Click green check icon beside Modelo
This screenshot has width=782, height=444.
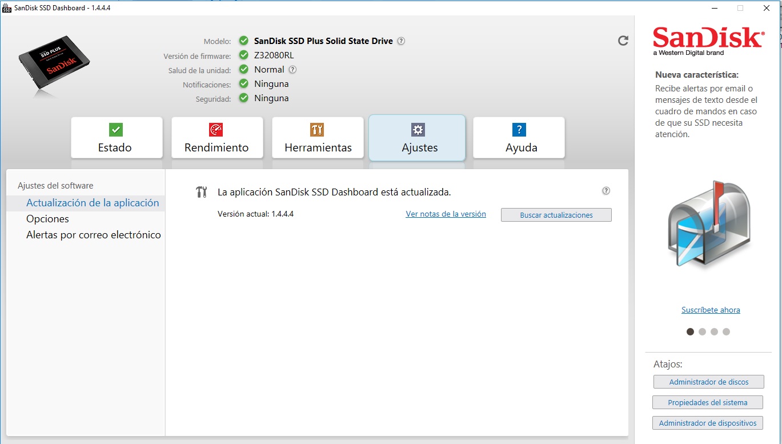pyautogui.click(x=243, y=41)
